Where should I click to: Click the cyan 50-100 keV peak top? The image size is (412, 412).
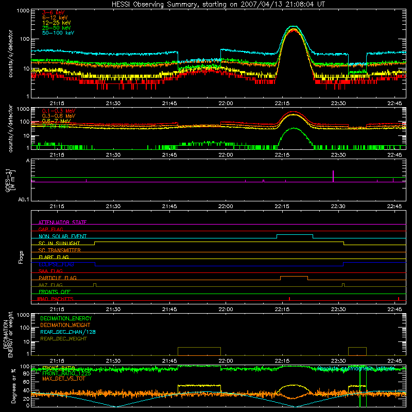pyautogui.click(x=293, y=26)
